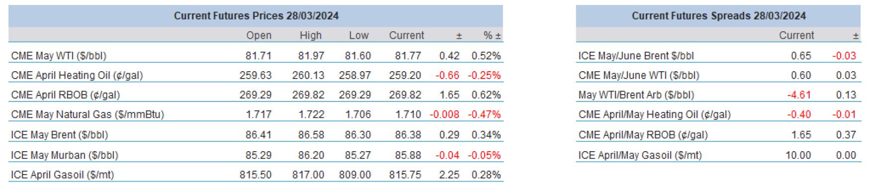Click the red -4.61 WTI/Brent Arb value
872x192 pixels.
[799, 95]
